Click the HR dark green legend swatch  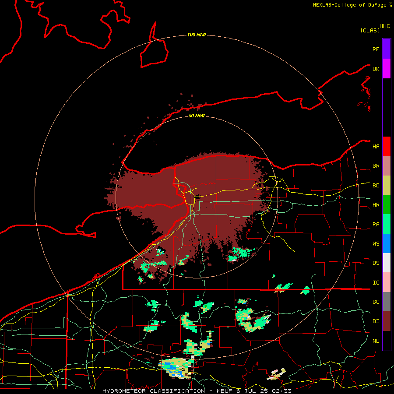pos(387,205)
